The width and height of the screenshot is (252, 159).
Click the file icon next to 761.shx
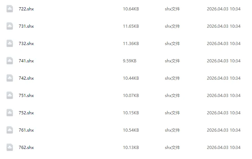pos(10,130)
